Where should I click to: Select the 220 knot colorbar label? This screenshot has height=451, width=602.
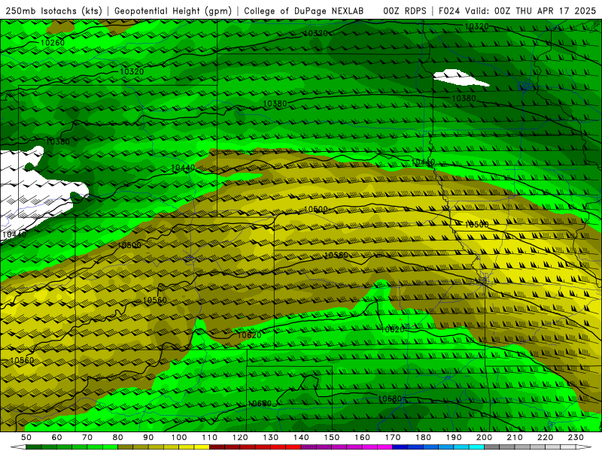[x=546, y=437]
